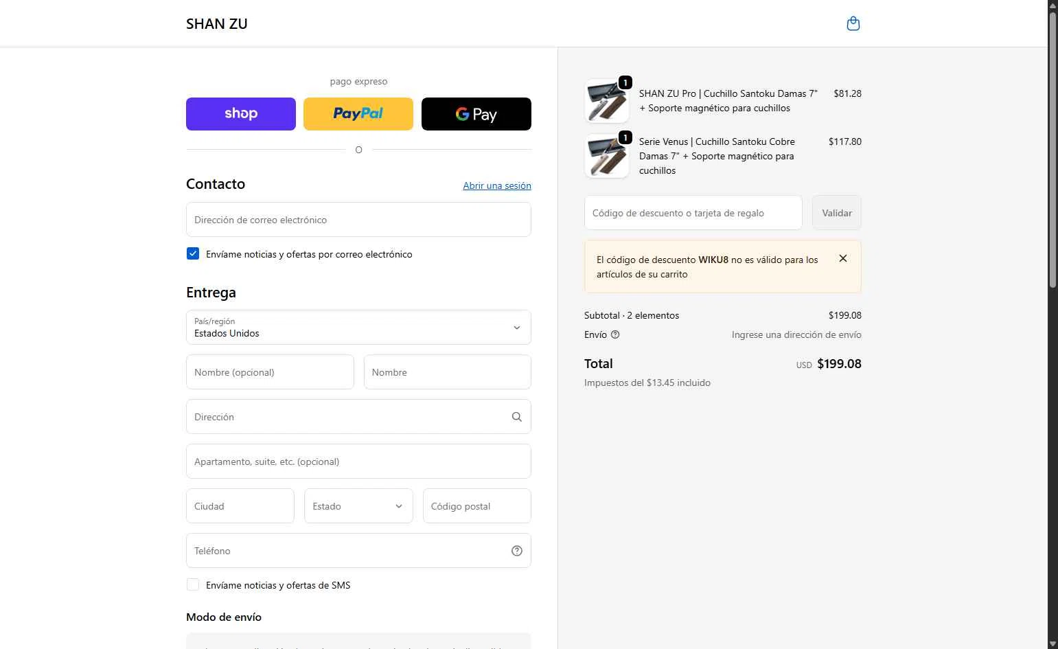Click the pago expreso label
The height and width of the screenshot is (649, 1058).
[358, 82]
